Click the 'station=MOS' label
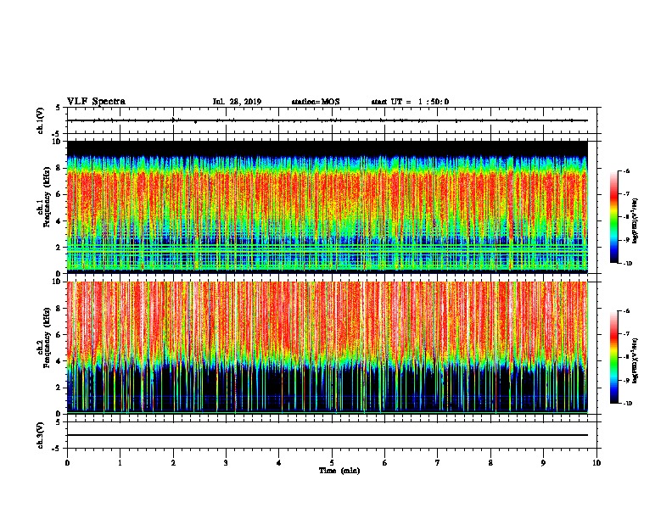This screenshot has width=672, height=519. [x=316, y=102]
